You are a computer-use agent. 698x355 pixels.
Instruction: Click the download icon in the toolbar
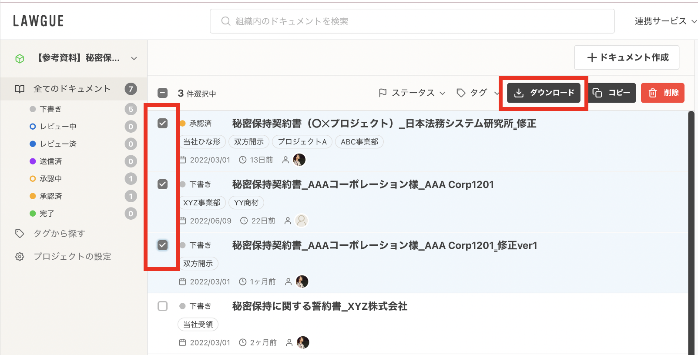coord(519,93)
